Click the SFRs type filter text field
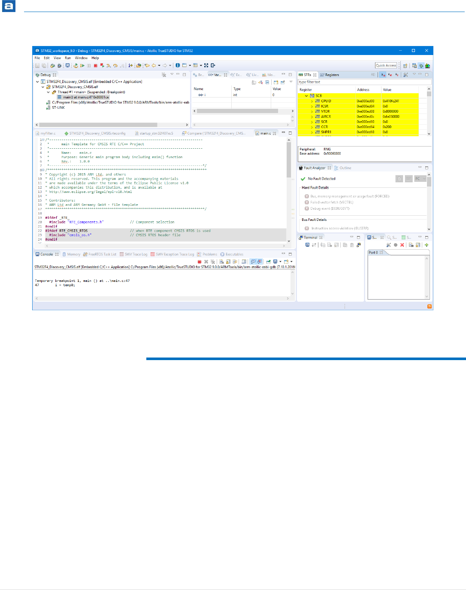This screenshot has width=466, height=590. click(365, 82)
